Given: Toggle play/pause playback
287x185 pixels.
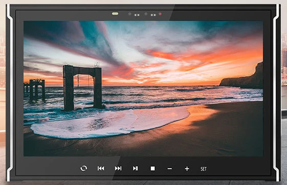Looking at the screenshot, I should [136, 168].
